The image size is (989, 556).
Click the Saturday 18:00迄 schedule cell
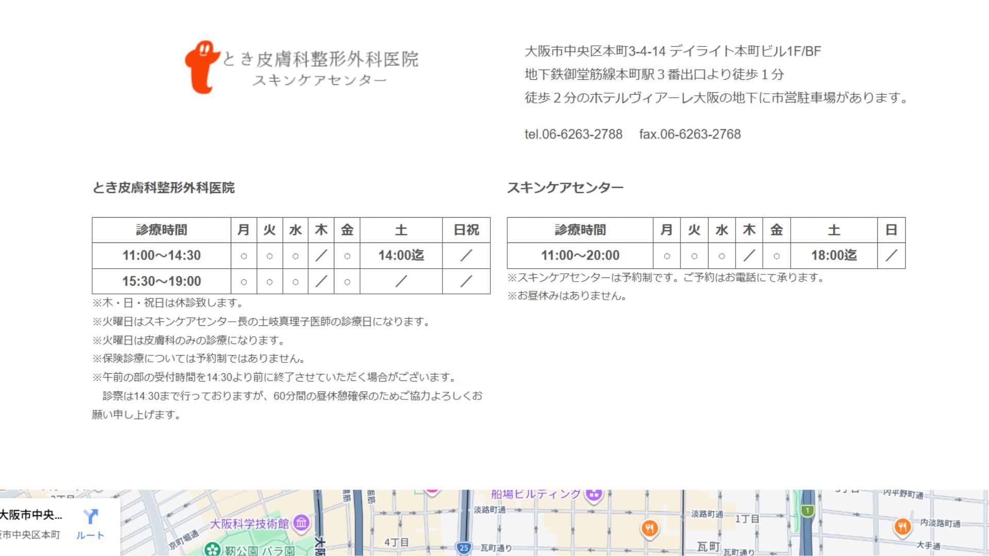(833, 255)
